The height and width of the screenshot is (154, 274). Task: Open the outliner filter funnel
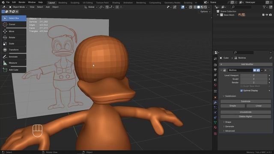click(264, 7)
